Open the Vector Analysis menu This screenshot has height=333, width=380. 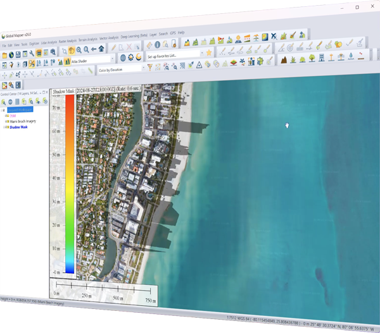tap(109, 38)
